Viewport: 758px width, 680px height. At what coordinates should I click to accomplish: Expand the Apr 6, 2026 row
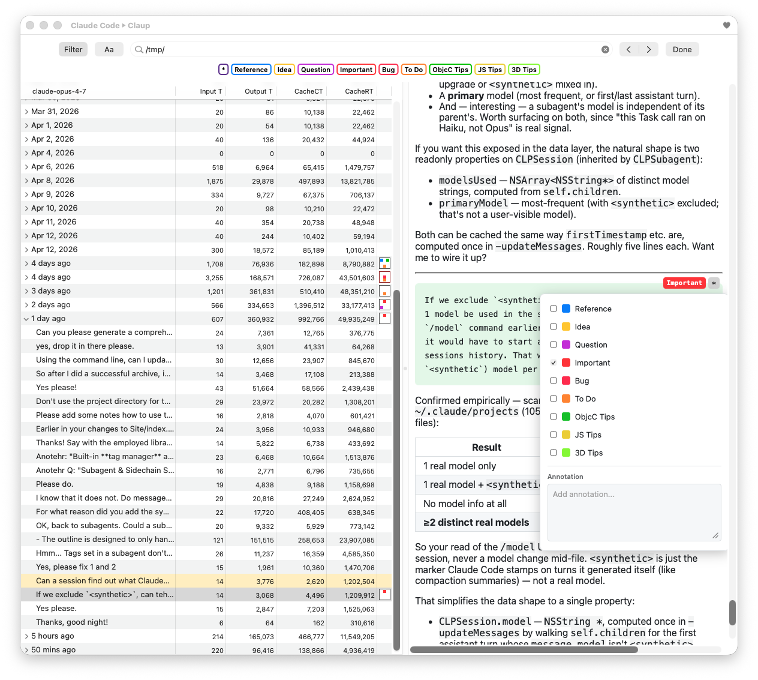pos(26,167)
